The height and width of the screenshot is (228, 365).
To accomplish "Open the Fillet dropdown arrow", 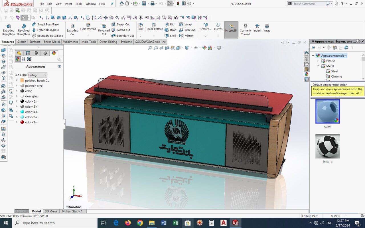I will pos(140,36).
